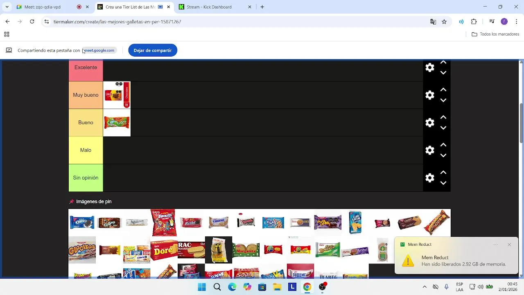Pick the Gretel purple package image
The height and width of the screenshot is (295, 524).
click(355, 250)
